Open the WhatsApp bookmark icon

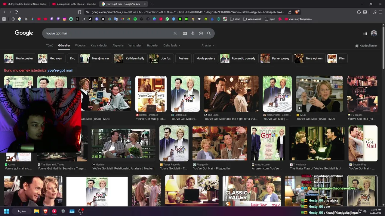[x=167, y=19]
